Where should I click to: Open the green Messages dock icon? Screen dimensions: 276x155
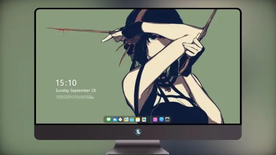point(109,119)
